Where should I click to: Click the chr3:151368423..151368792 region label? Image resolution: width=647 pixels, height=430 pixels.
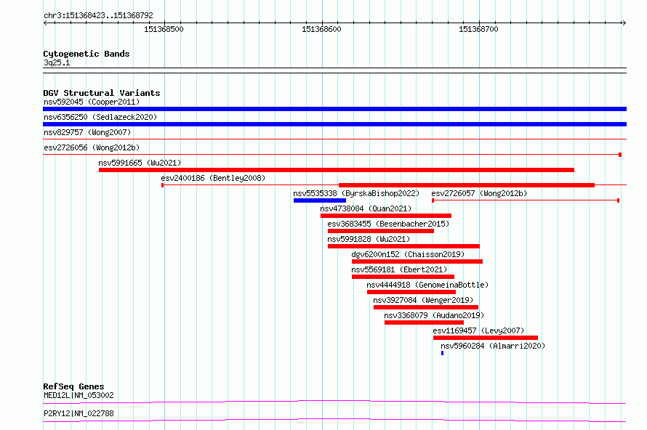click(98, 15)
